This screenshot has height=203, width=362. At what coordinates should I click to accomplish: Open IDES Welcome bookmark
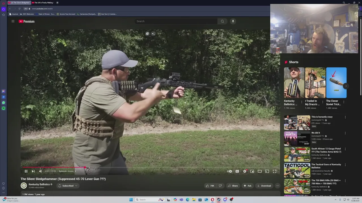[27, 14]
